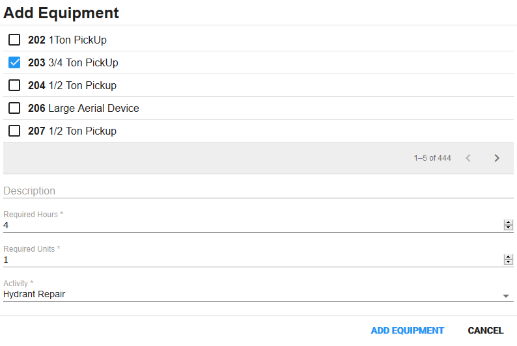Image resolution: width=517 pixels, height=346 pixels.
Task: Enable the 207 1/2 Ton Pickup checkbox
Action: pyautogui.click(x=14, y=131)
